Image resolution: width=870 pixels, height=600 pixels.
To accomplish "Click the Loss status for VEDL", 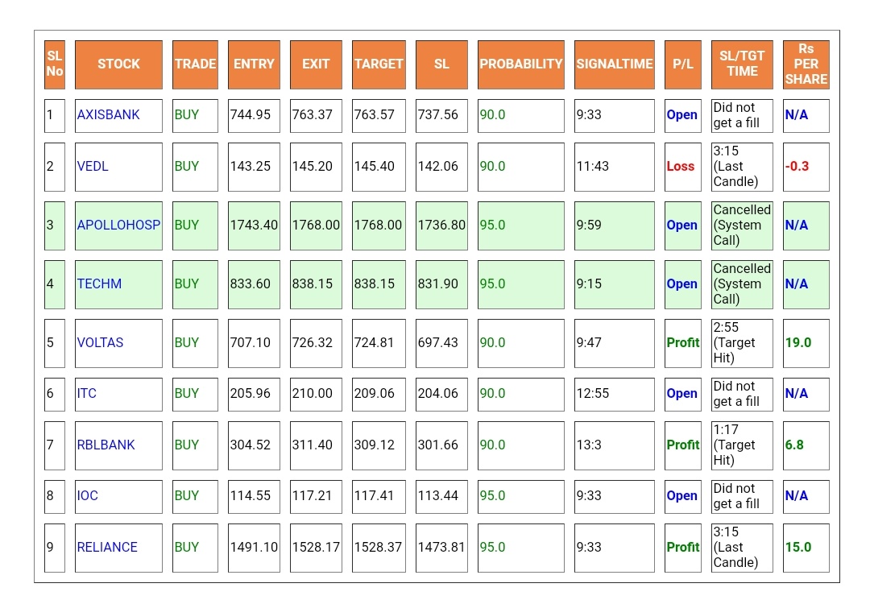I will click(680, 167).
